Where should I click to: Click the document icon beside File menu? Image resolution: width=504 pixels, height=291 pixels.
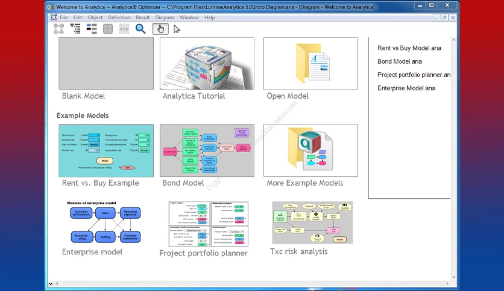pos(54,17)
